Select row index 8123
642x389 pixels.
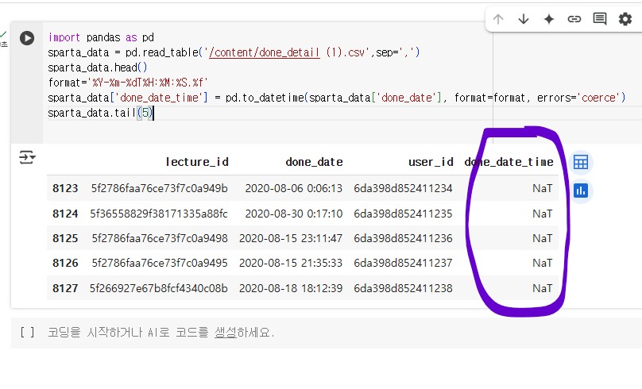coord(65,189)
